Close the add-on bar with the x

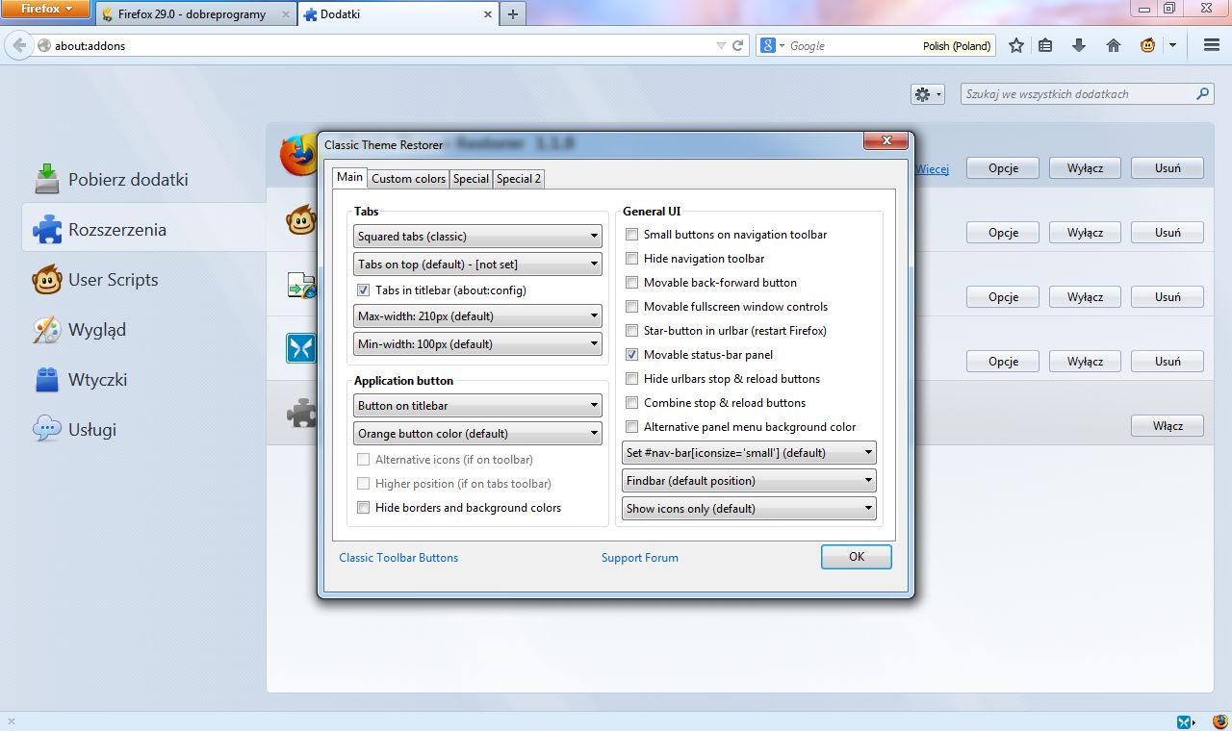[x=12, y=722]
